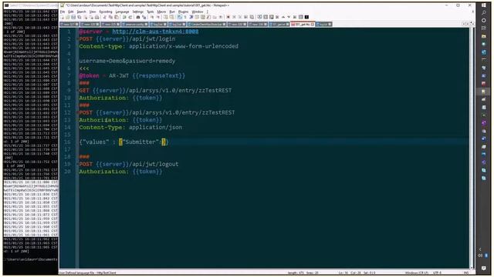Click the Run Macro Multiple Times icon
Viewport: 494px width, 277px height.
point(245,17)
